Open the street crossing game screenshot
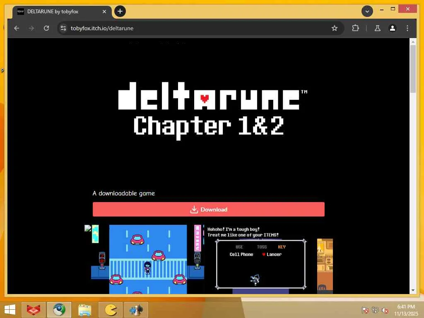 click(x=148, y=259)
